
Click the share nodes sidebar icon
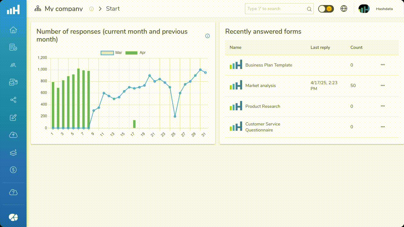coord(13,100)
